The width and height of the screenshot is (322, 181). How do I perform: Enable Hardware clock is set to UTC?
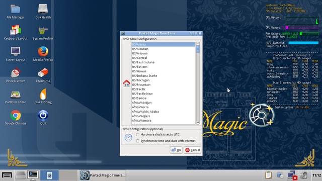pos(137,134)
